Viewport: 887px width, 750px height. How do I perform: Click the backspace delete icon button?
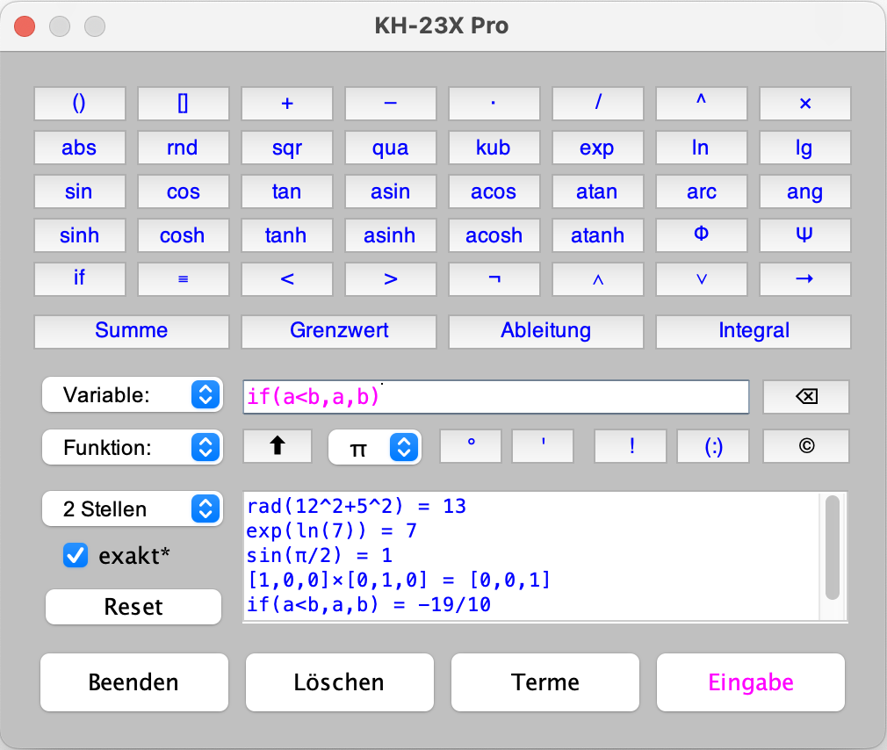tap(805, 397)
